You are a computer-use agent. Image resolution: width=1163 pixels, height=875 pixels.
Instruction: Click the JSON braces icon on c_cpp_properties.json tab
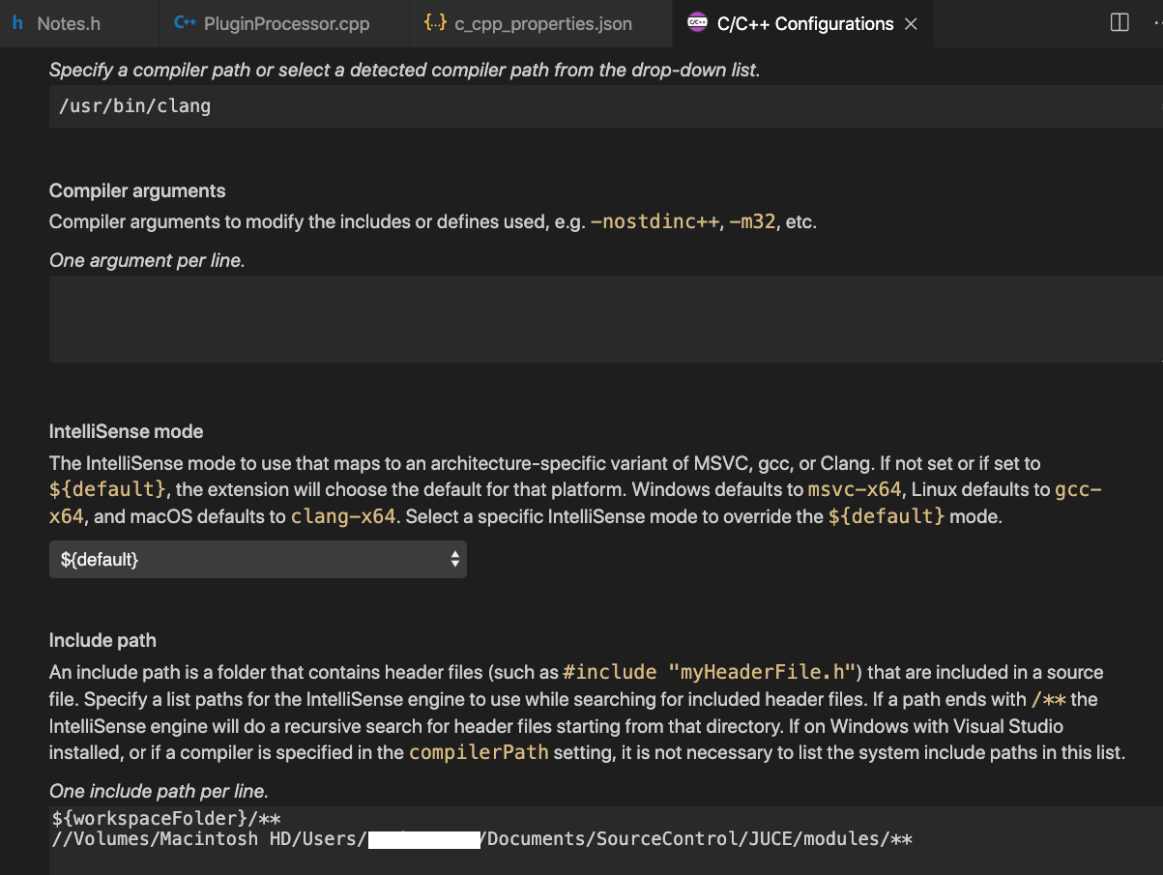pos(435,23)
